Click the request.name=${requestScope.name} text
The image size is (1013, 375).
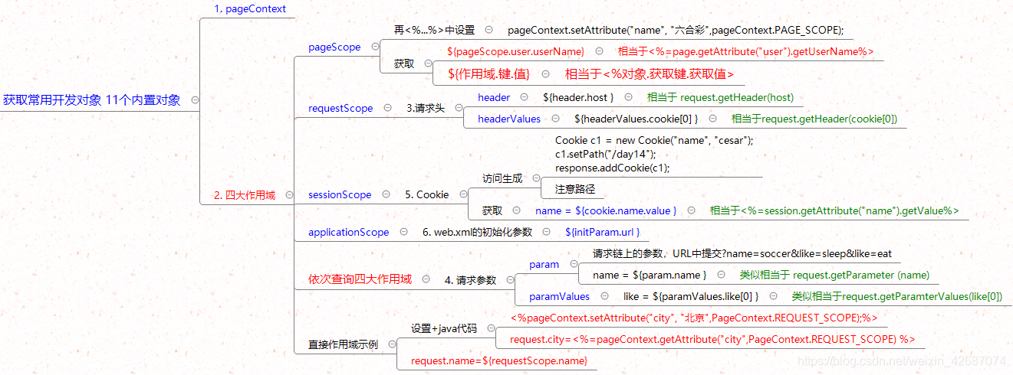pos(500,360)
